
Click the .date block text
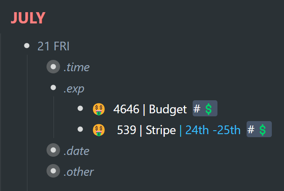coord(77,151)
